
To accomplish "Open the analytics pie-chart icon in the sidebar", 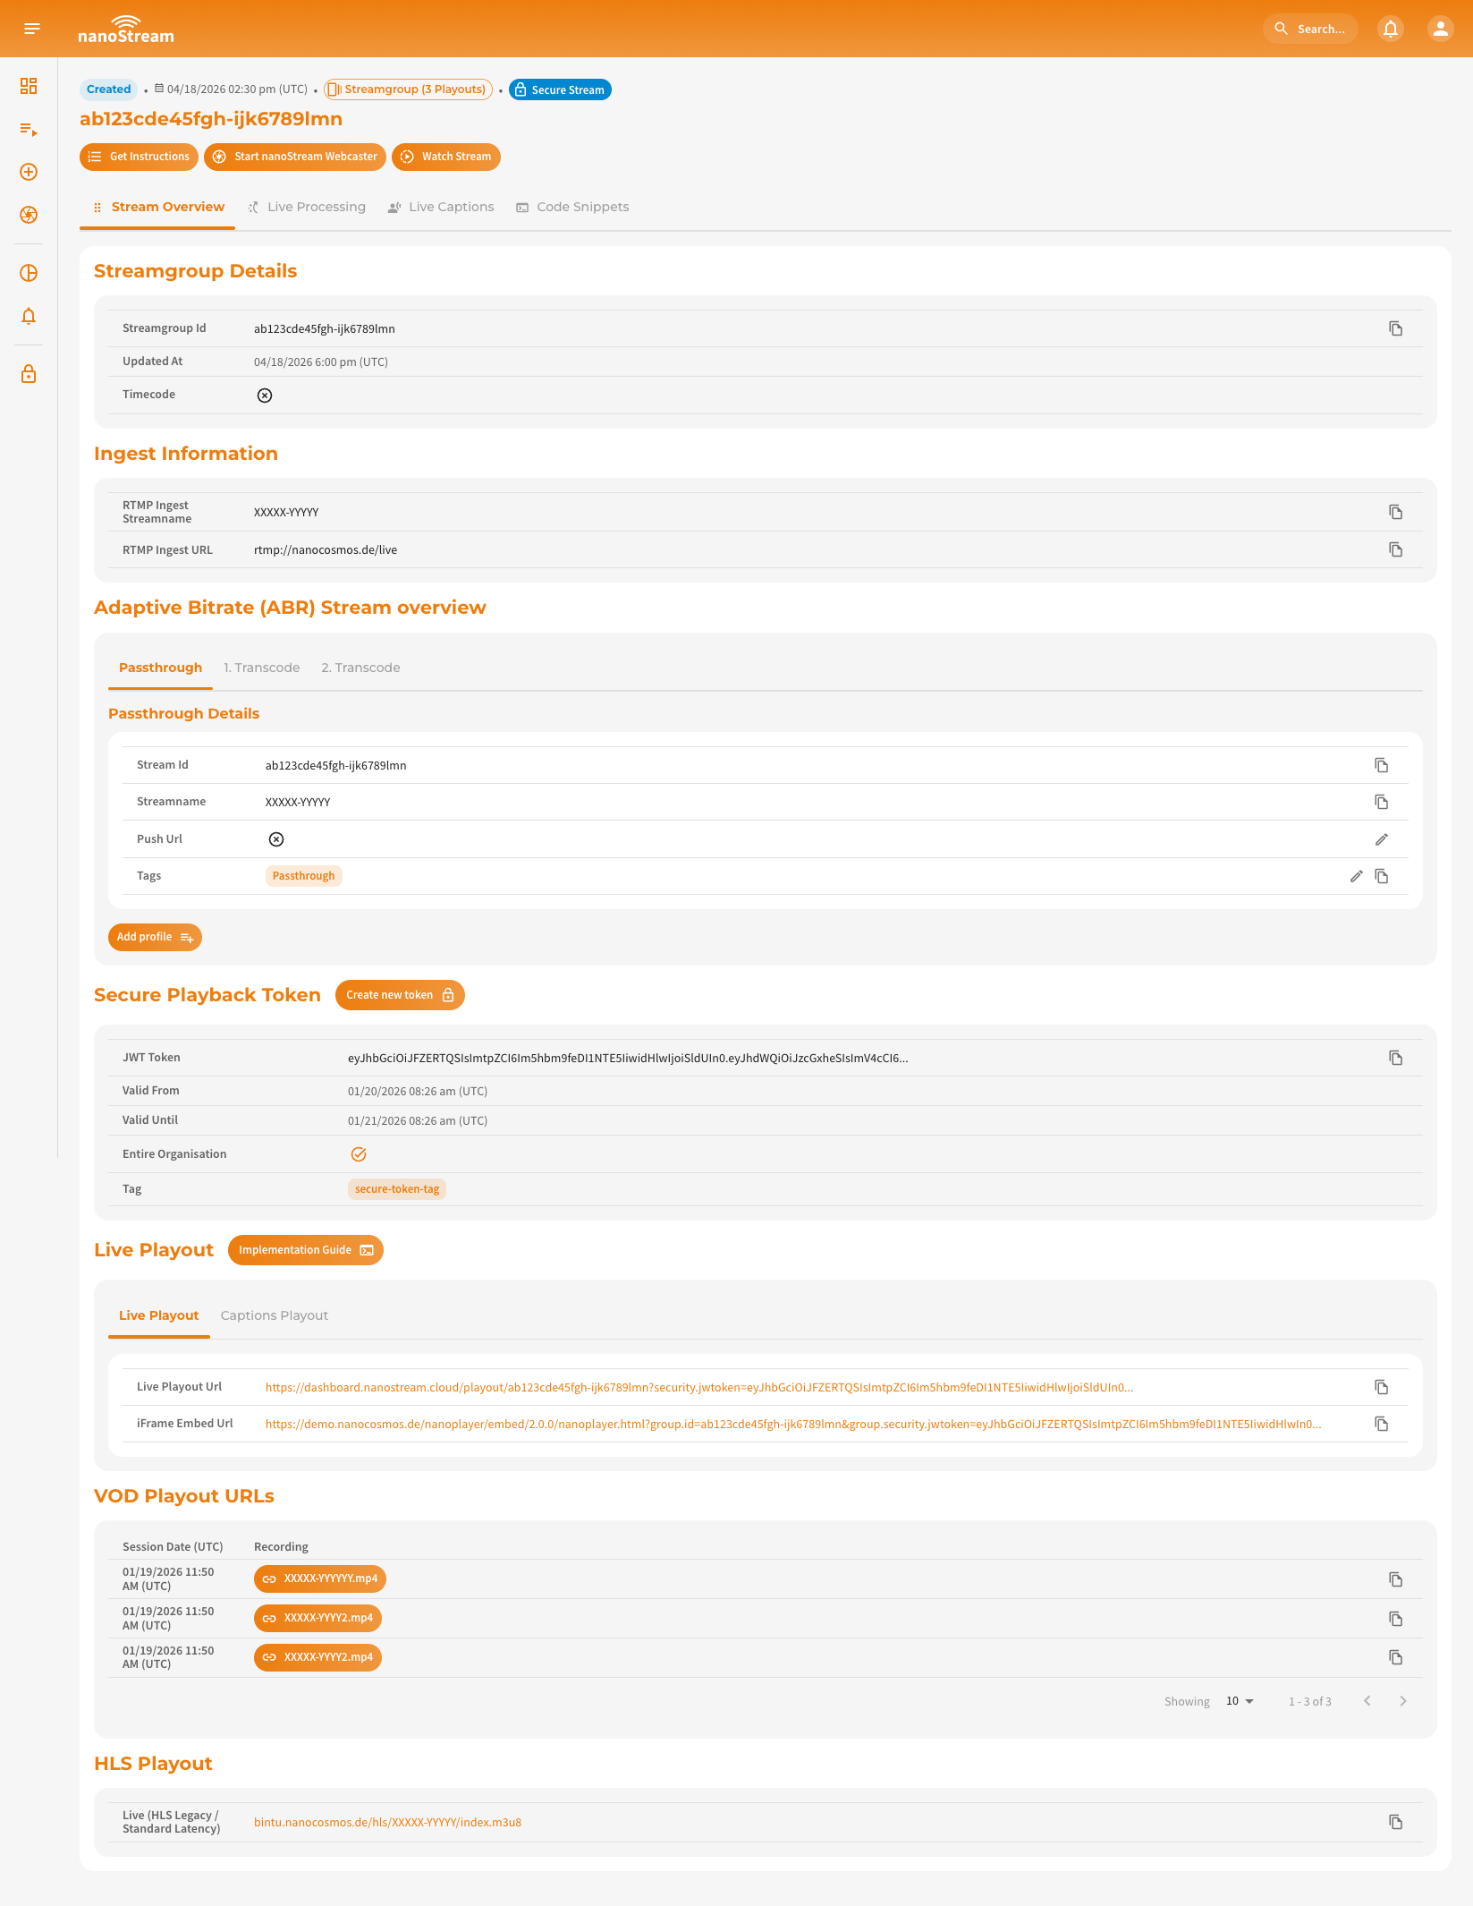I will [x=28, y=273].
